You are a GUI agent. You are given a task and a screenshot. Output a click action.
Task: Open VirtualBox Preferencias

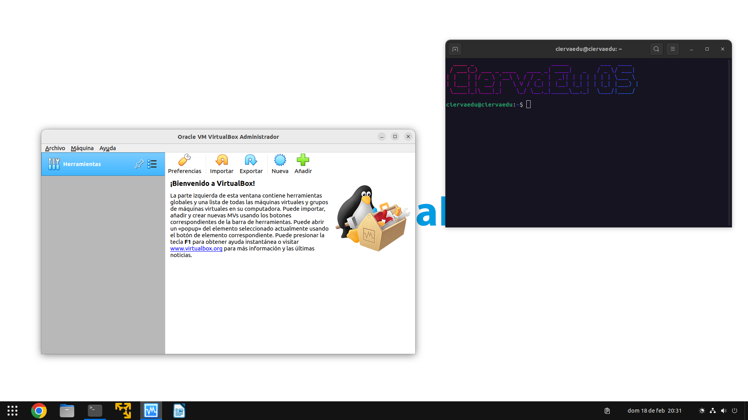[184, 164]
